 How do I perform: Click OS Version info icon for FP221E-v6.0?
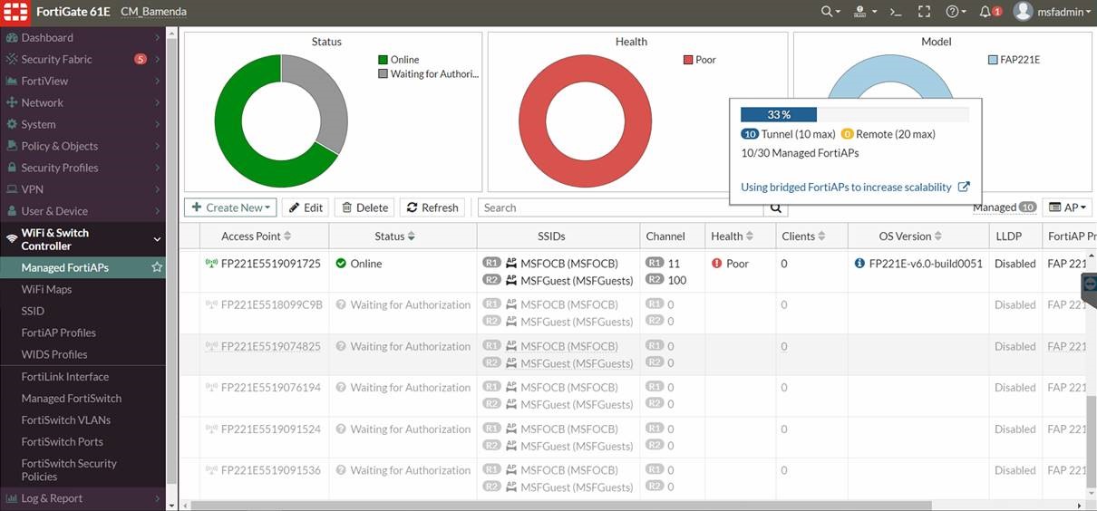pyautogui.click(x=859, y=264)
